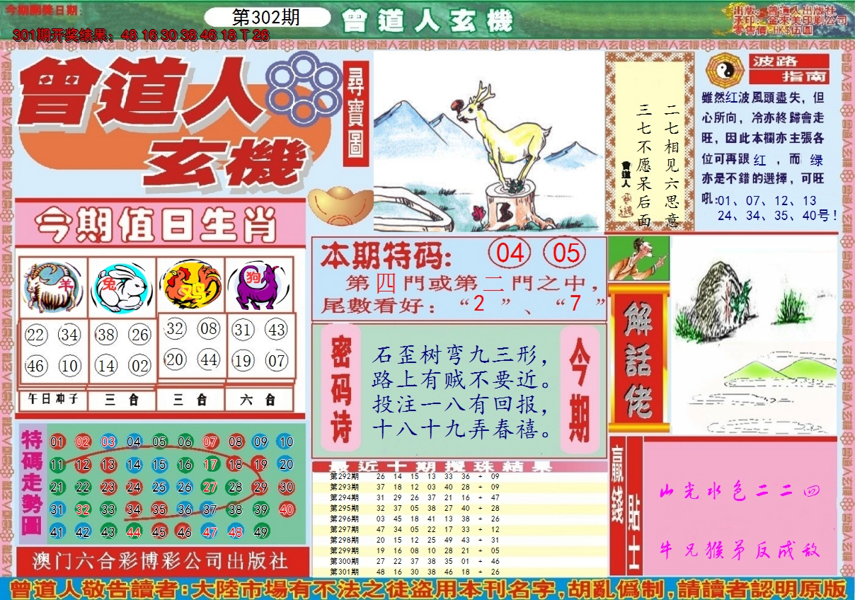
Task: Click circled number 22 under the goat
Action: pos(36,334)
